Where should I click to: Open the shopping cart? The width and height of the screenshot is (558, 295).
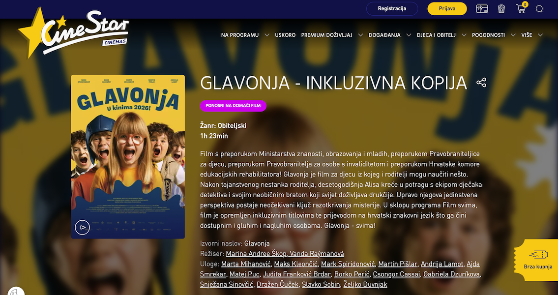coord(521,8)
